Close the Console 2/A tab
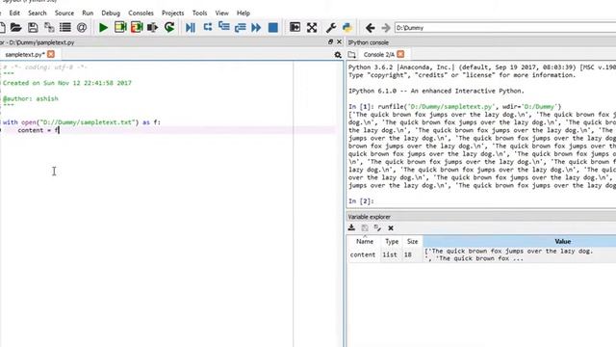This screenshot has height=347, width=616. point(400,54)
